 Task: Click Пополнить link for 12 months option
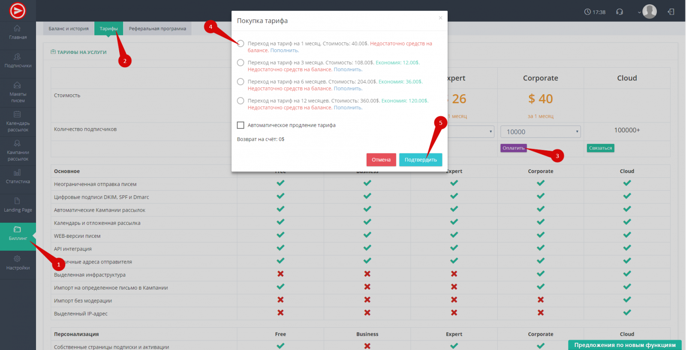coord(348,108)
